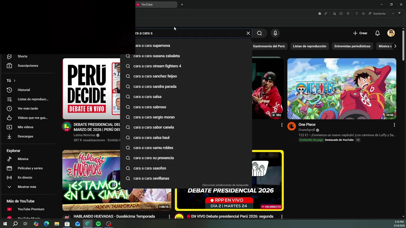Choose suggestion cara a cara sergio moran
Image resolution: width=406 pixels, height=228 pixels.
186,117
